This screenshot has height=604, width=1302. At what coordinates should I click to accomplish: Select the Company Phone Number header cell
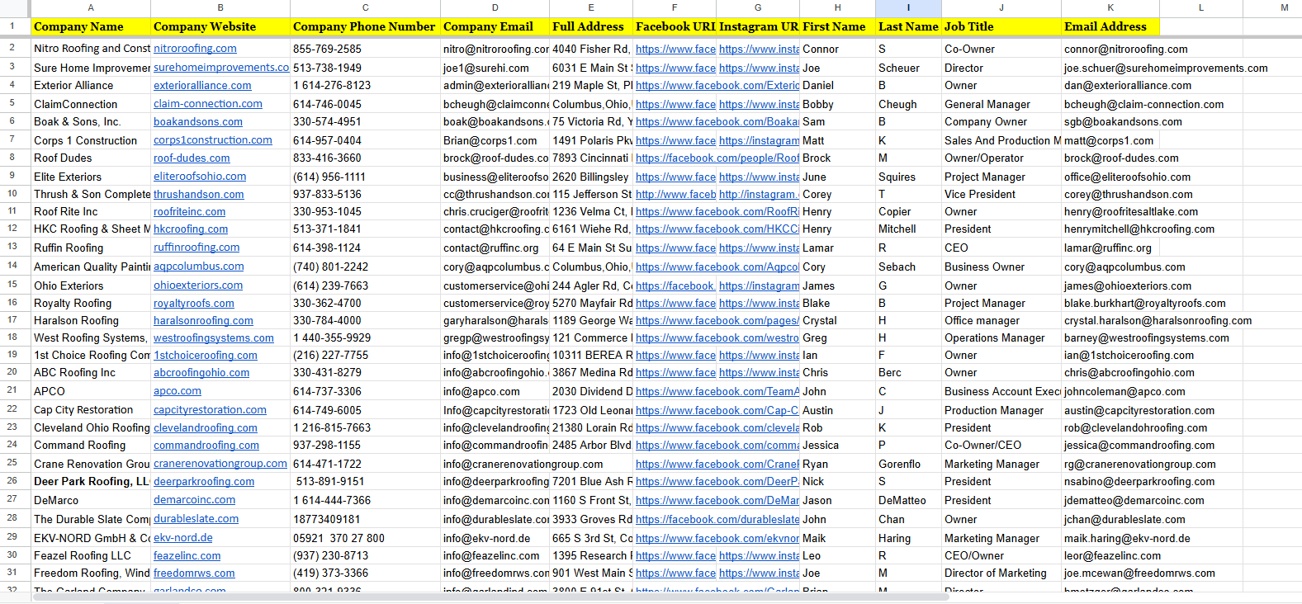click(364, 26)
